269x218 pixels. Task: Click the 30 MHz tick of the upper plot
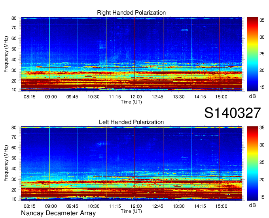point(14,70)
